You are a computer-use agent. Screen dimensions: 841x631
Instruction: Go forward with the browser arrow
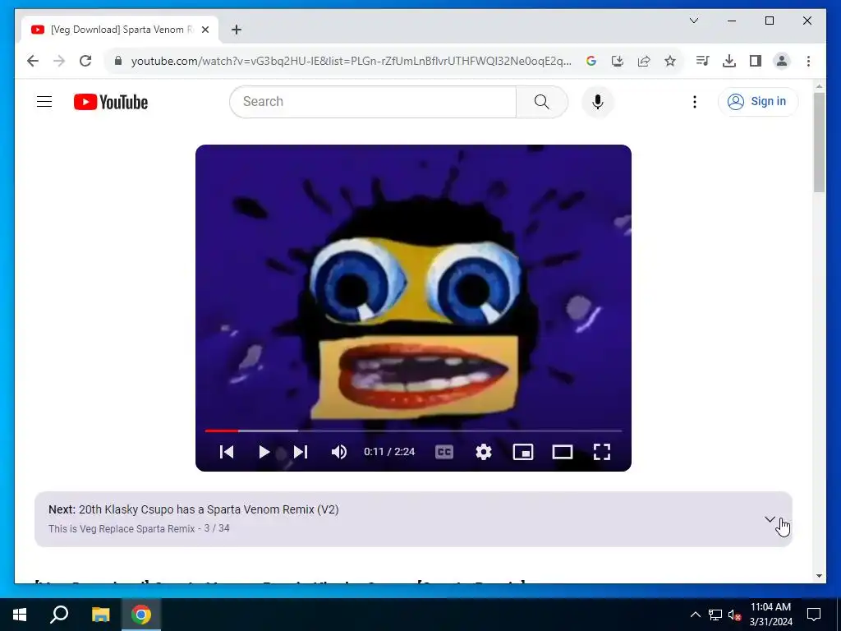tap(59, 61)
